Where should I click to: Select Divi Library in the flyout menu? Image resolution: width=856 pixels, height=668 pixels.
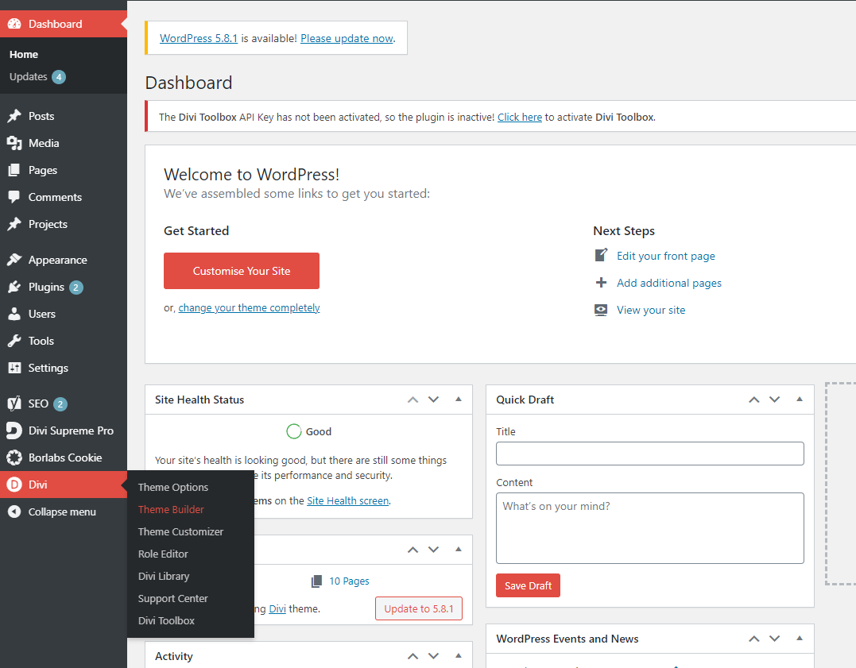point(164,576)
